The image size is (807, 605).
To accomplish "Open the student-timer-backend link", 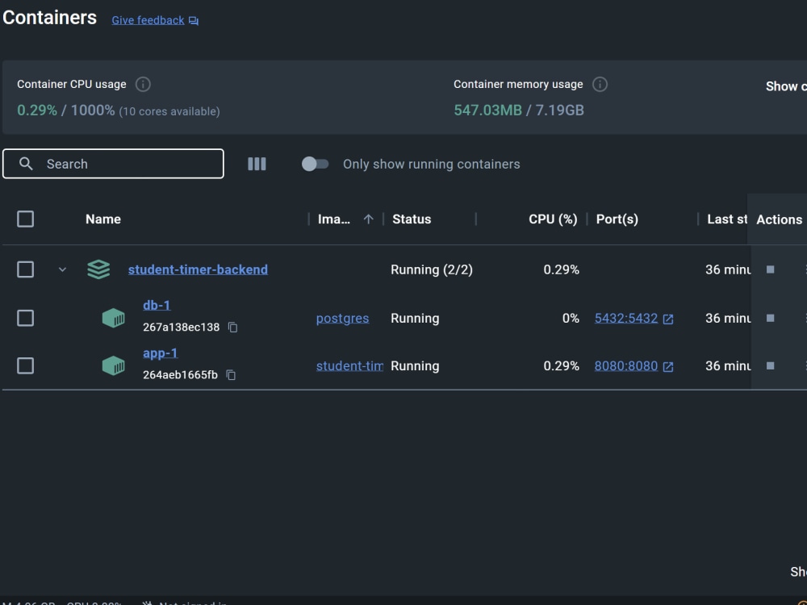I will click(198, 269).
